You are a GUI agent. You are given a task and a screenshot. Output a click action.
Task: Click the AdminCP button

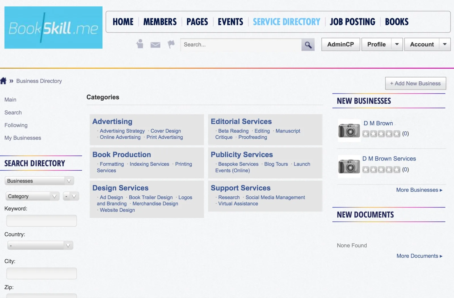(x=340, y=44)
